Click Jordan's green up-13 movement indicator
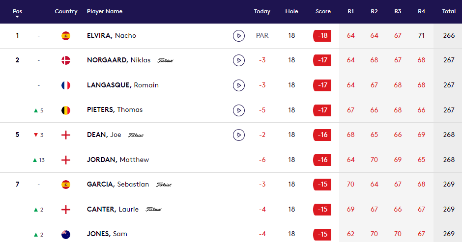 38,160
